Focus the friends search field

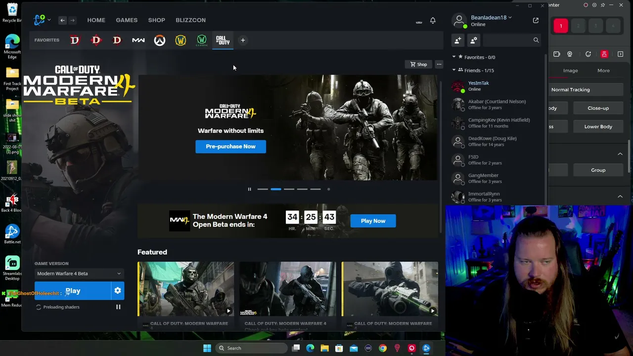[511, 40]
